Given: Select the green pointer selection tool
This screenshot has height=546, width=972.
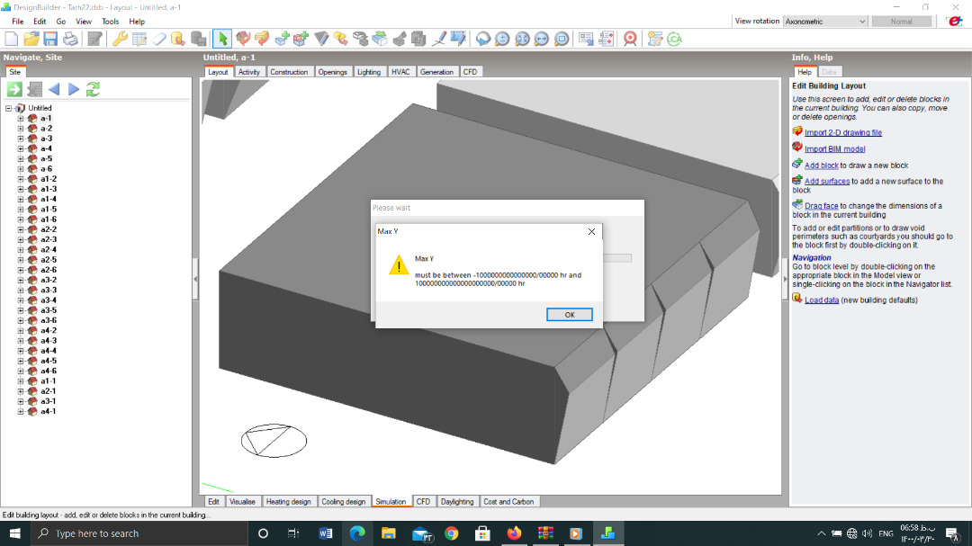Looking at the screenshot, I should pyautogui.click(x=222, y=39).
